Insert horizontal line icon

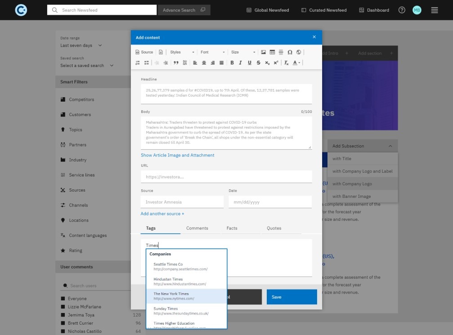pyautogui.click(x=281, y=52)
